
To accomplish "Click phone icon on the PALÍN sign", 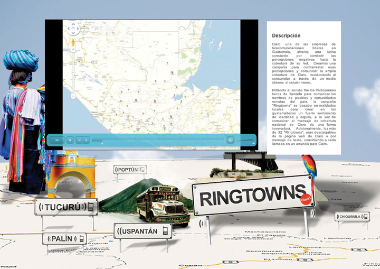I will [82, 239].
